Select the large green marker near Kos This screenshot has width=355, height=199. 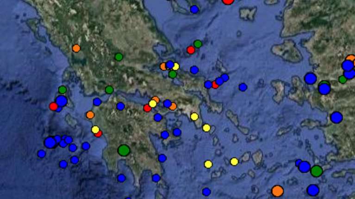pos(317,171)
